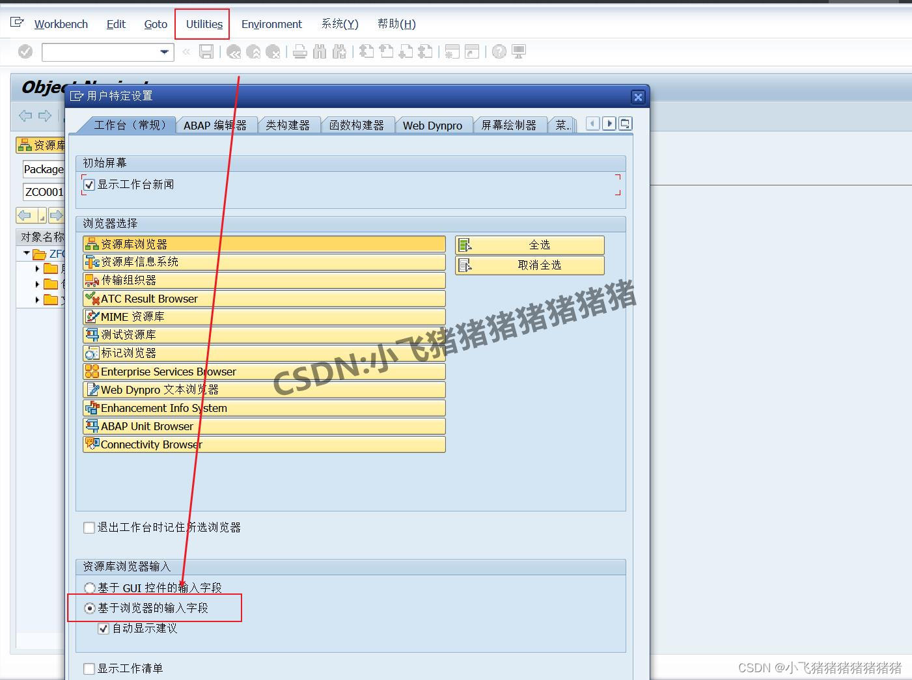This screenshot has width=912, height=680.
Task: Open the Edit menu
Action: click(x=116, y=24)
